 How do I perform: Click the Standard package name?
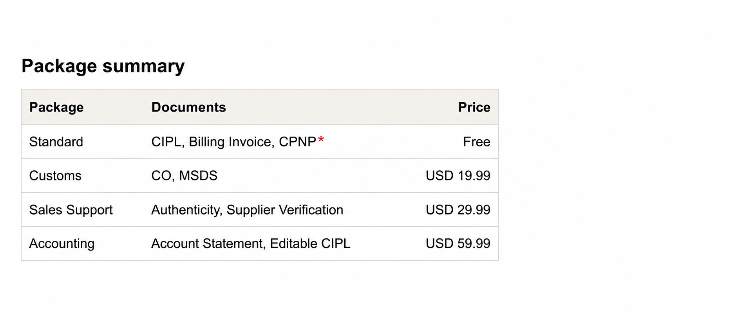pyautogui.click(x=56, y=142)
